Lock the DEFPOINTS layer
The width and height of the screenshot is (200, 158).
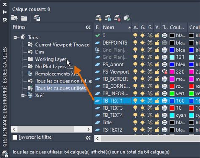pyautogui.click(x=157, y=43)
